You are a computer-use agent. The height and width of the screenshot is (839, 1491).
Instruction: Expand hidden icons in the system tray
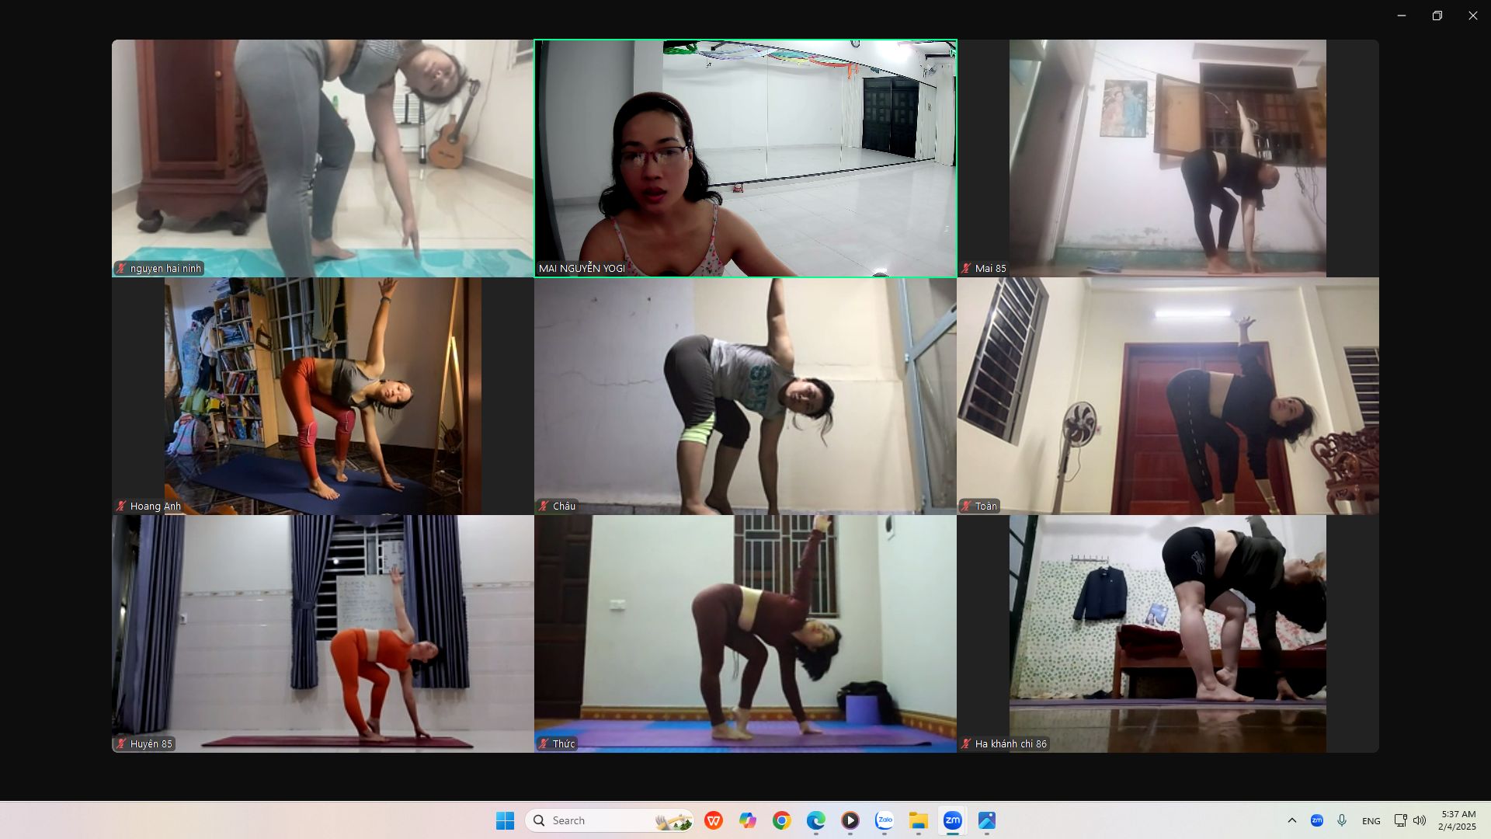tap(1292, 820)
